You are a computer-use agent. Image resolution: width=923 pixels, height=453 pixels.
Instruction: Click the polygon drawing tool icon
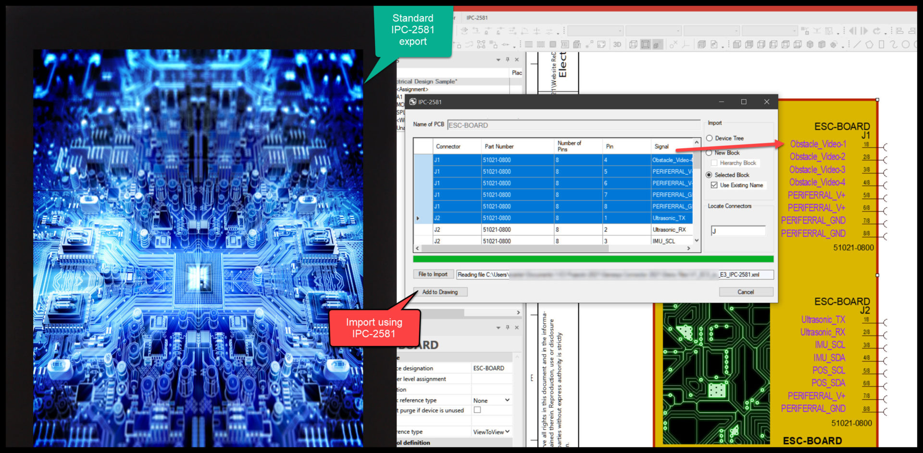pyautogui.click(x=870, y=45)
